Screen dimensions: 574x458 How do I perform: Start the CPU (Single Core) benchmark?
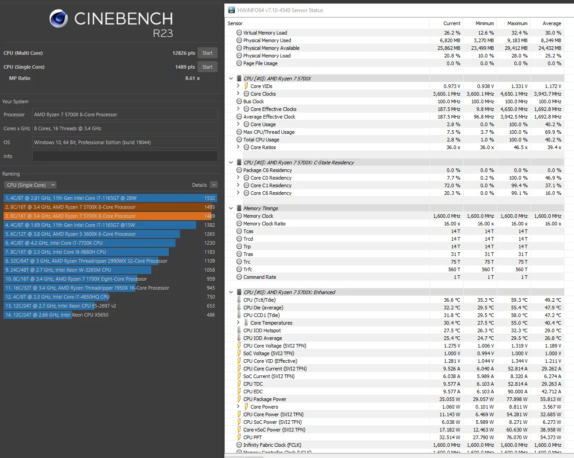[207, 67]
